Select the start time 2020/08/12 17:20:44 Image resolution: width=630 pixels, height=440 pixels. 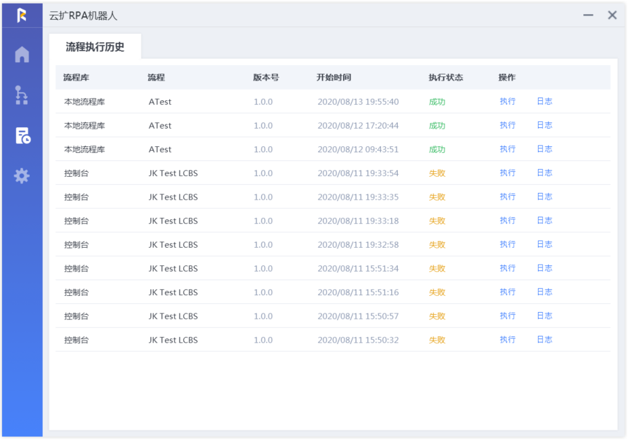click(358, 125)
